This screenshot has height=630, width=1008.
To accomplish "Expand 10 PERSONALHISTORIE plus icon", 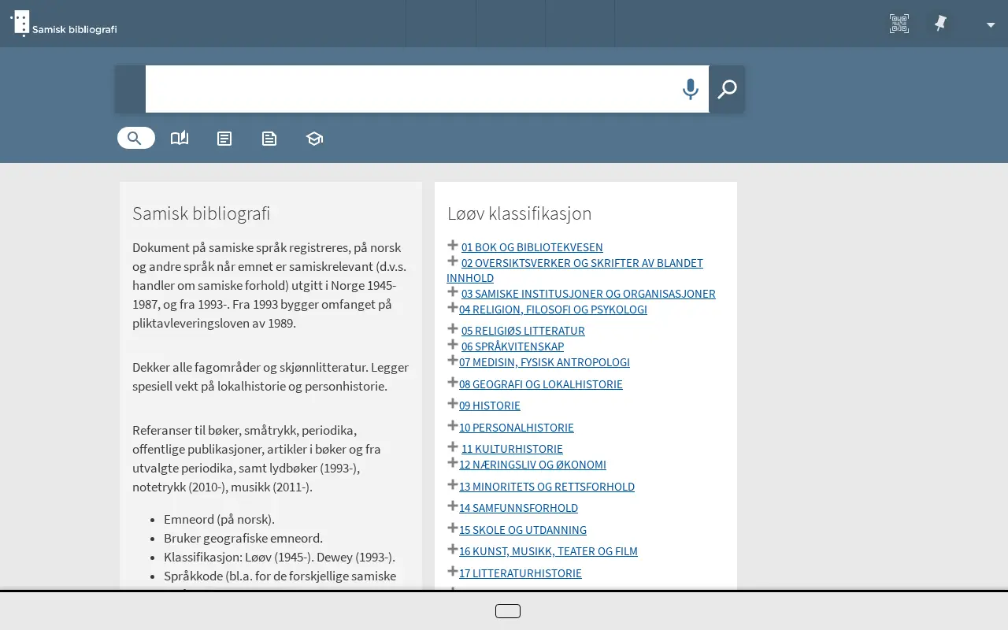I will coord(453,425).
